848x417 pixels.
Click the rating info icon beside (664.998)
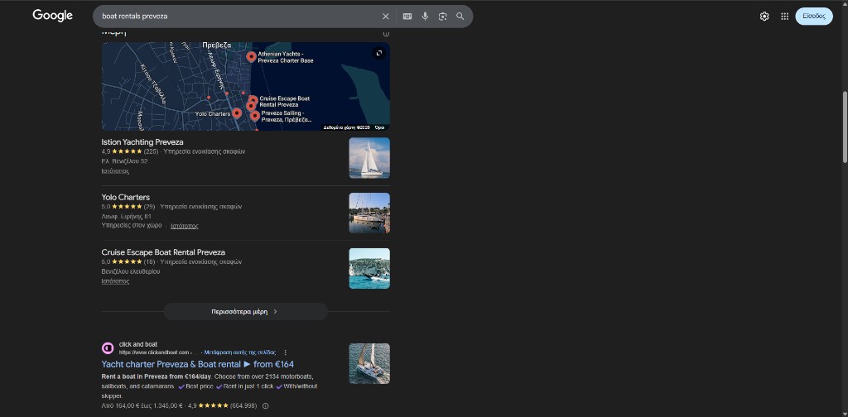tap(266, 405)
